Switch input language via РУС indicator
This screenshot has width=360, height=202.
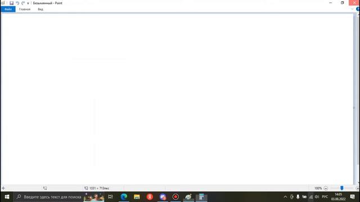click(325, 197)
